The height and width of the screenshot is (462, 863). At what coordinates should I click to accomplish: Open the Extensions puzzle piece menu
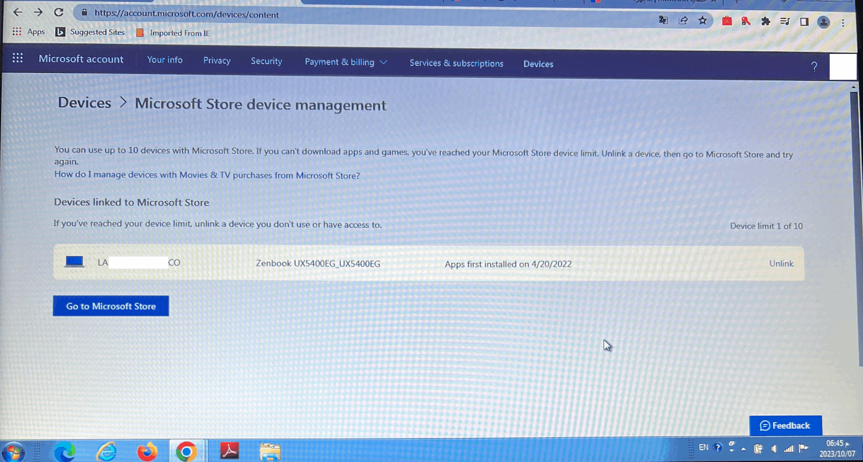point(765,21)
